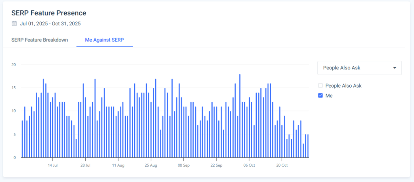The height and width of the screenshot is (182, 414).
Task: Click the last bar on the chart's right
Action: click(x=308, y=146)
